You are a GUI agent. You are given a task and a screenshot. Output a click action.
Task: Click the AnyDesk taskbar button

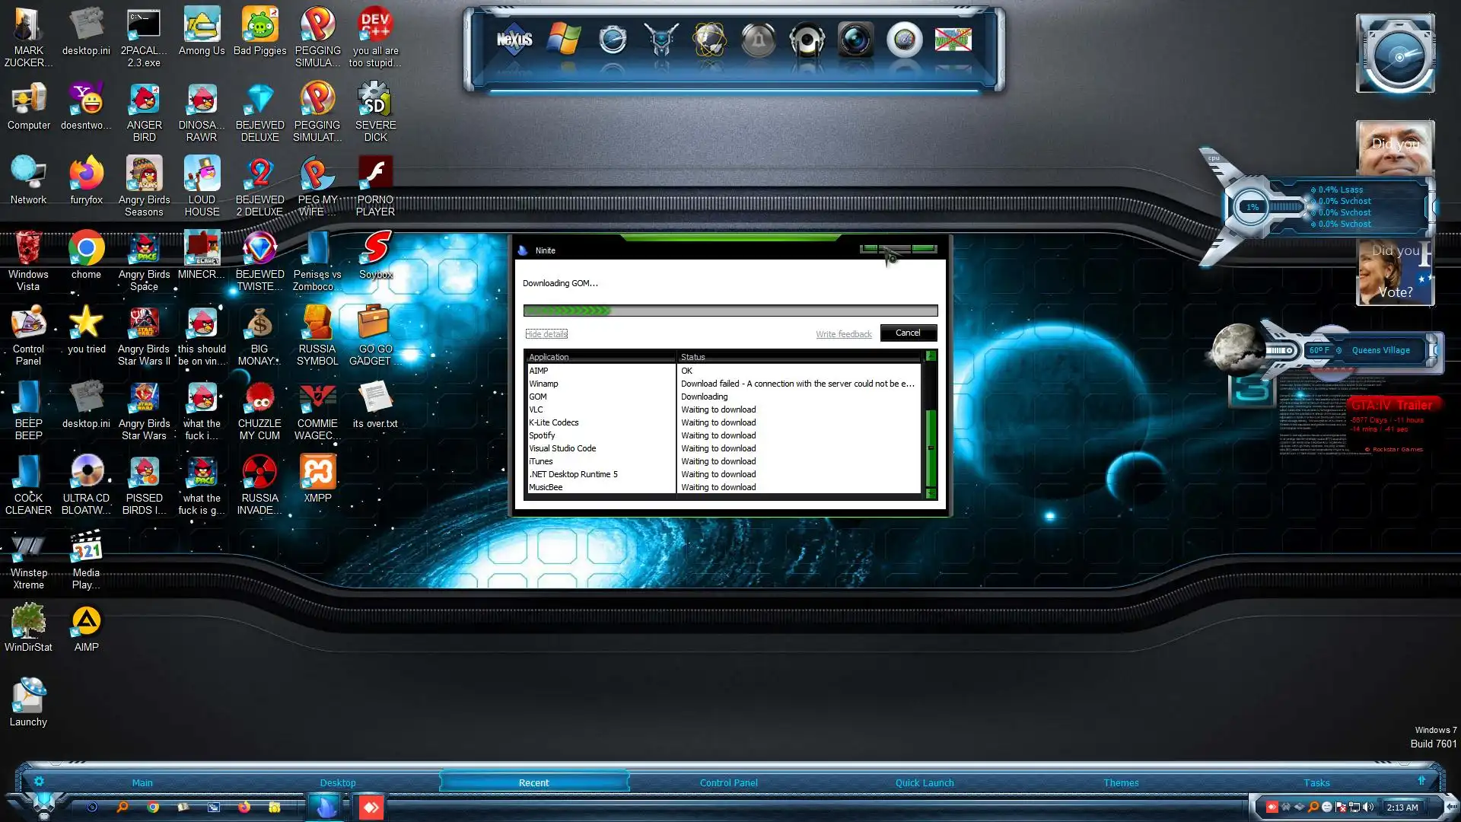[x=371, y=807]
